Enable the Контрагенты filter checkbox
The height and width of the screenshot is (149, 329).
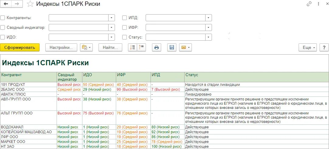[x=2, y=18]
